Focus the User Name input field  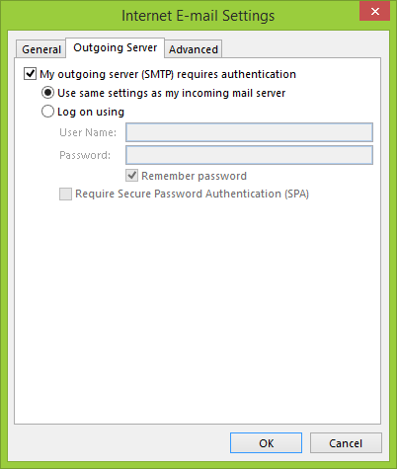tap(249, 132)
